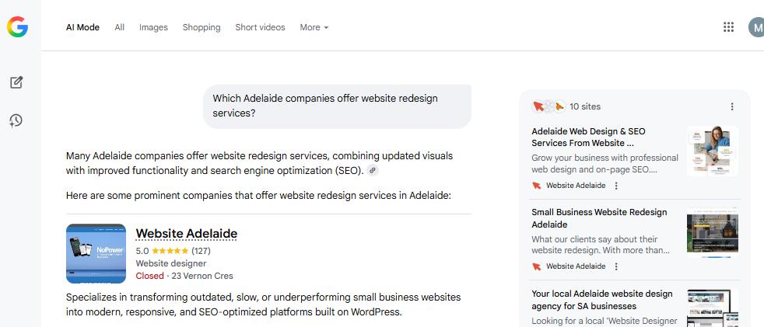The height and width of the screenshot is (327, 764).
Task: Click the Website Adelaide listing thumbnail
Action: 96,253
